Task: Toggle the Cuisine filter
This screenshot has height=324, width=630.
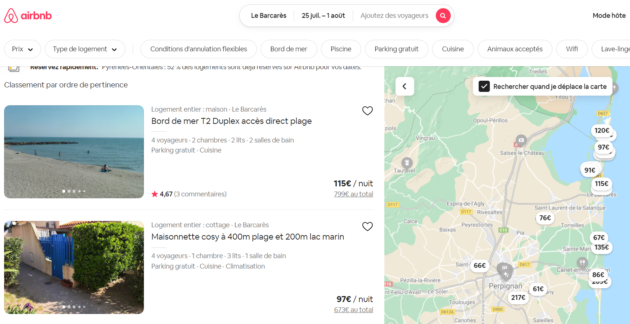Action: 453,49
